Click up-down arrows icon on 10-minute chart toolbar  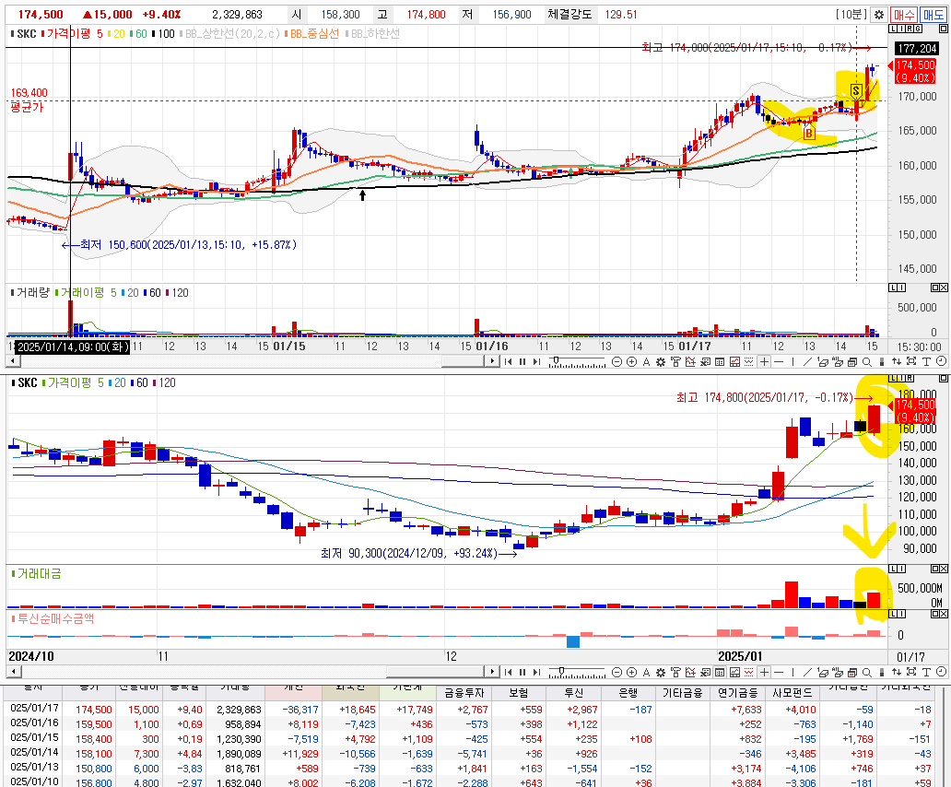point(897,362)
